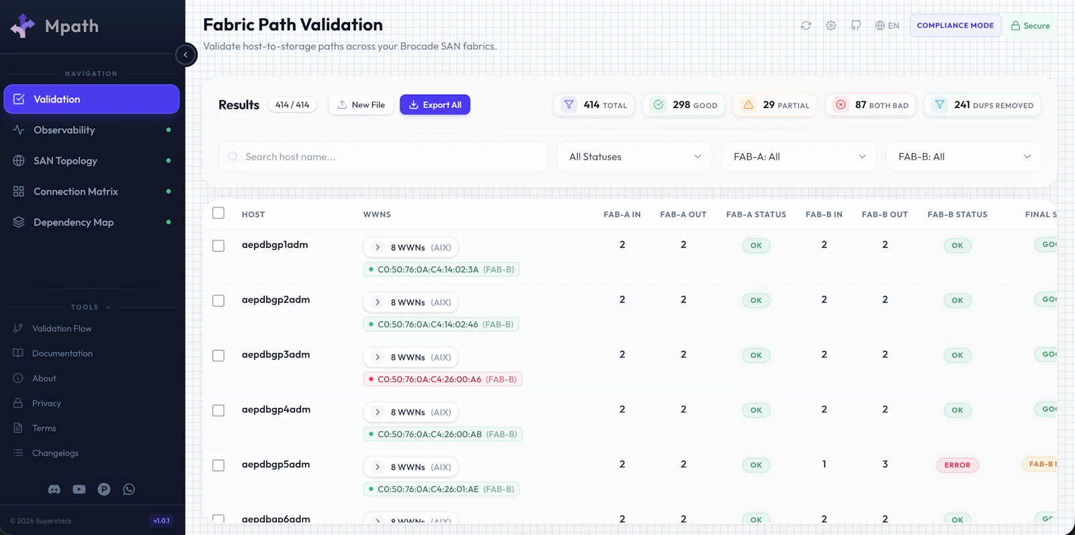1075x535 pixels.
Task: Click the Product Hunt icon in sidebar
Action: tap(104, 489)
